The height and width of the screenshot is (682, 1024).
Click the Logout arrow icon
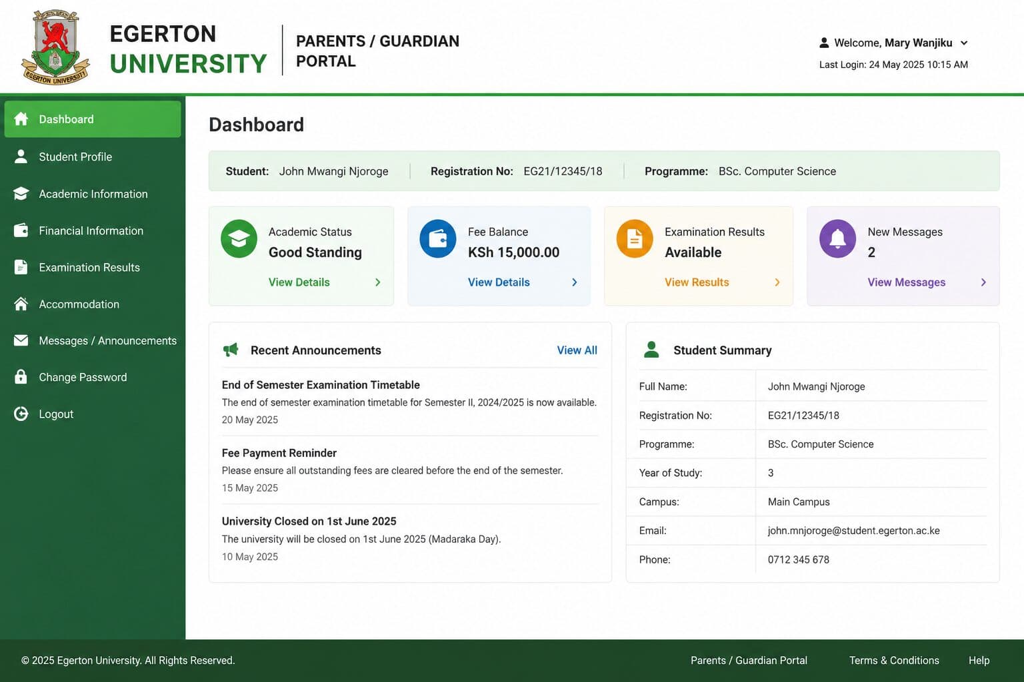(21, 414)
